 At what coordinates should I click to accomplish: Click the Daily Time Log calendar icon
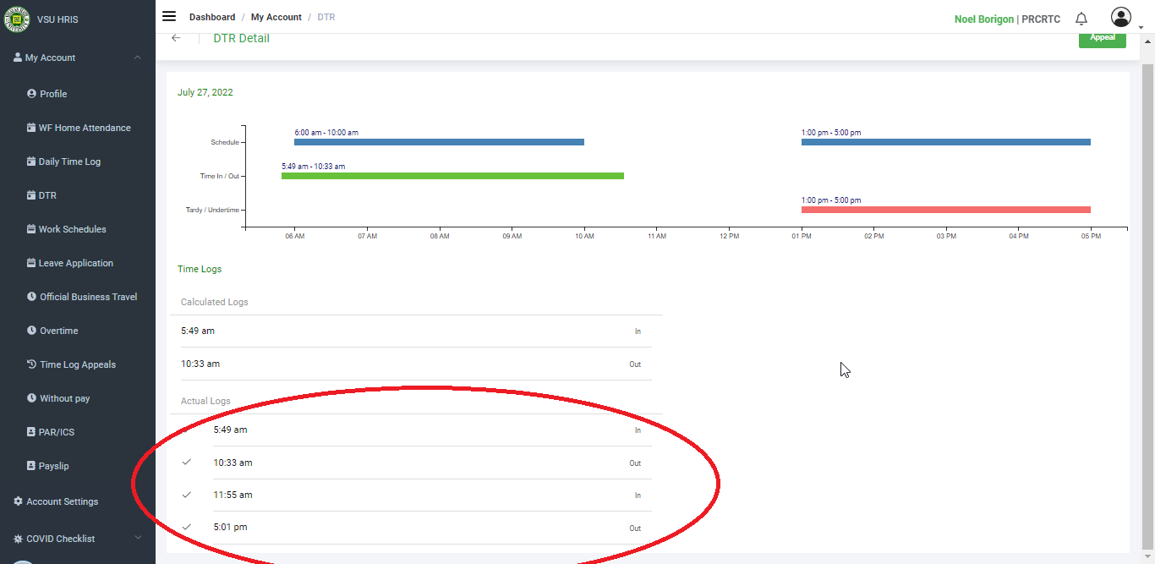[31, 162]
